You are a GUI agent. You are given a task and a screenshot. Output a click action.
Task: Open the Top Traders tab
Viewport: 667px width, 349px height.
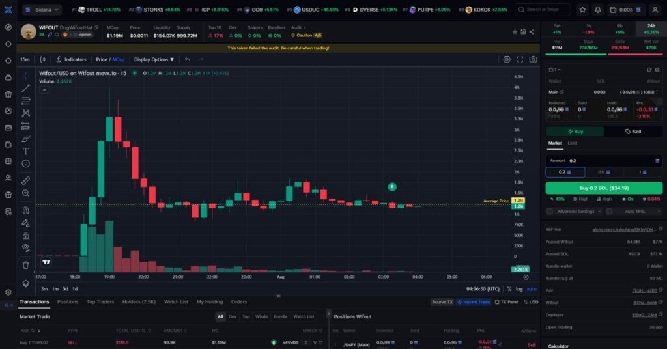pos(100,302)
